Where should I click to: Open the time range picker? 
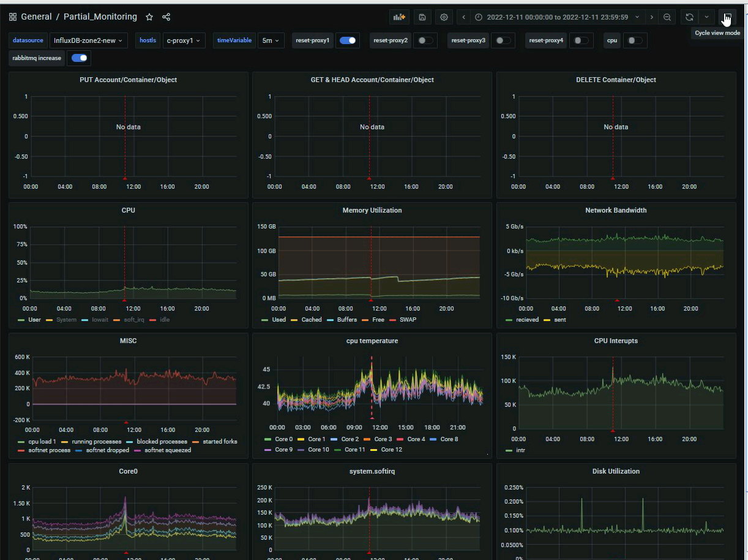point(557,17)
